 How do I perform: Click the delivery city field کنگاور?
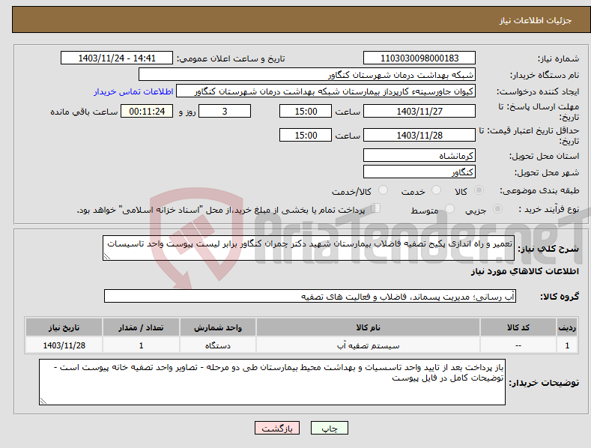[419, 172]
